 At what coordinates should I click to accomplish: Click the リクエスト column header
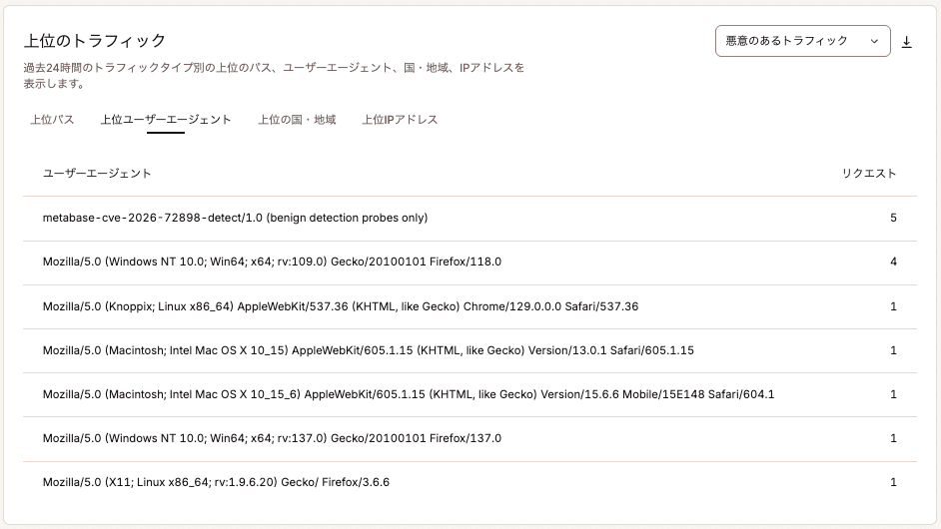coord(869,174)
